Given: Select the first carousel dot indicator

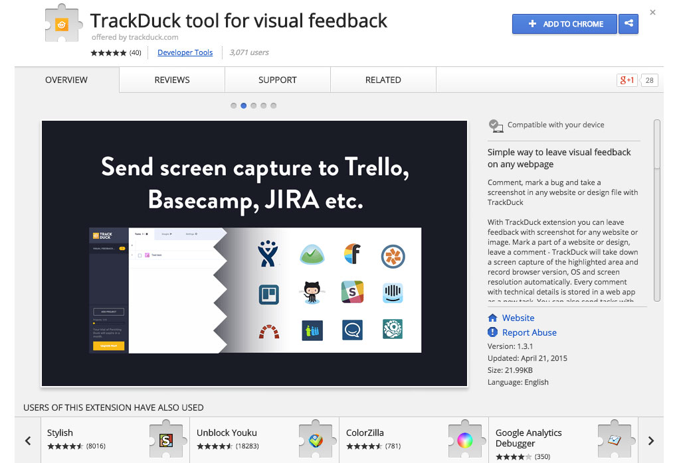Looking at the screenshot, I should [234, 105].
